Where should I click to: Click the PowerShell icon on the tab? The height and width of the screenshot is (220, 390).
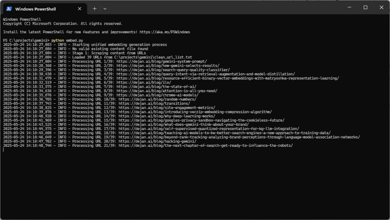coord(9,9)
